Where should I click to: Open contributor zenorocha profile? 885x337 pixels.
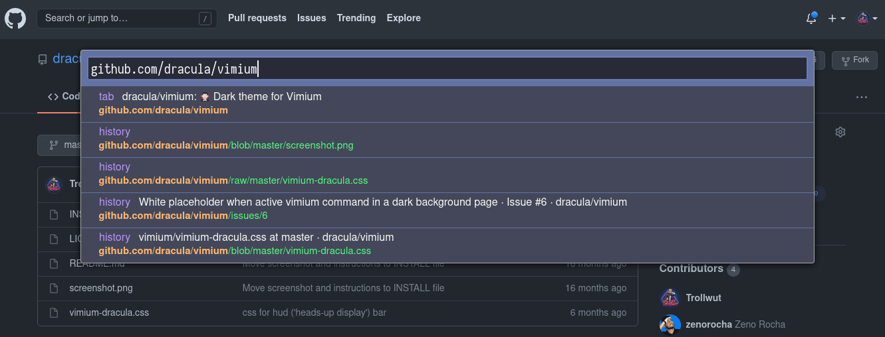[709, 324]
